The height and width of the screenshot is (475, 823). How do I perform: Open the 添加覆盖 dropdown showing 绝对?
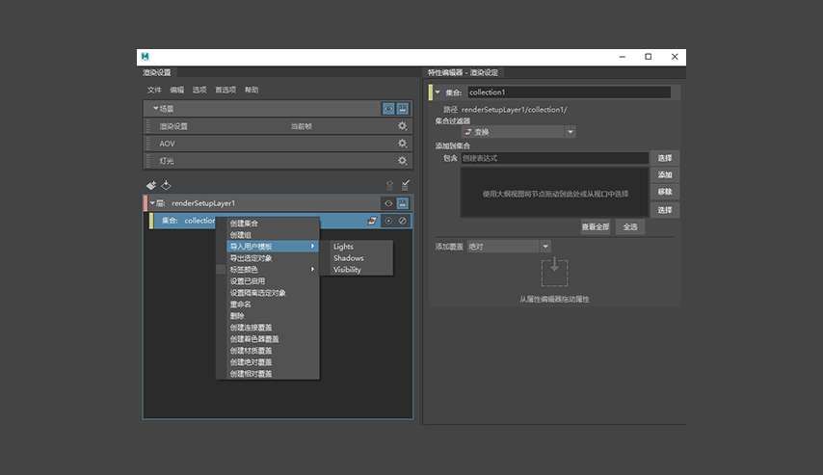(509, 246)
